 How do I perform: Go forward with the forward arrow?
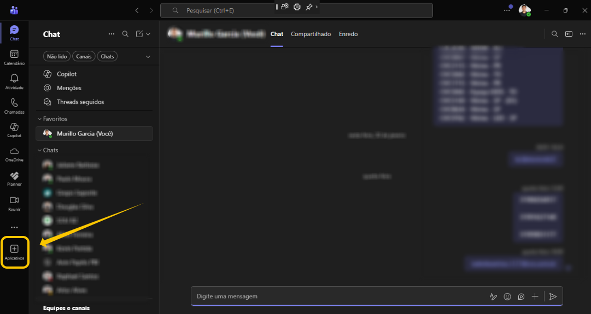151,10
